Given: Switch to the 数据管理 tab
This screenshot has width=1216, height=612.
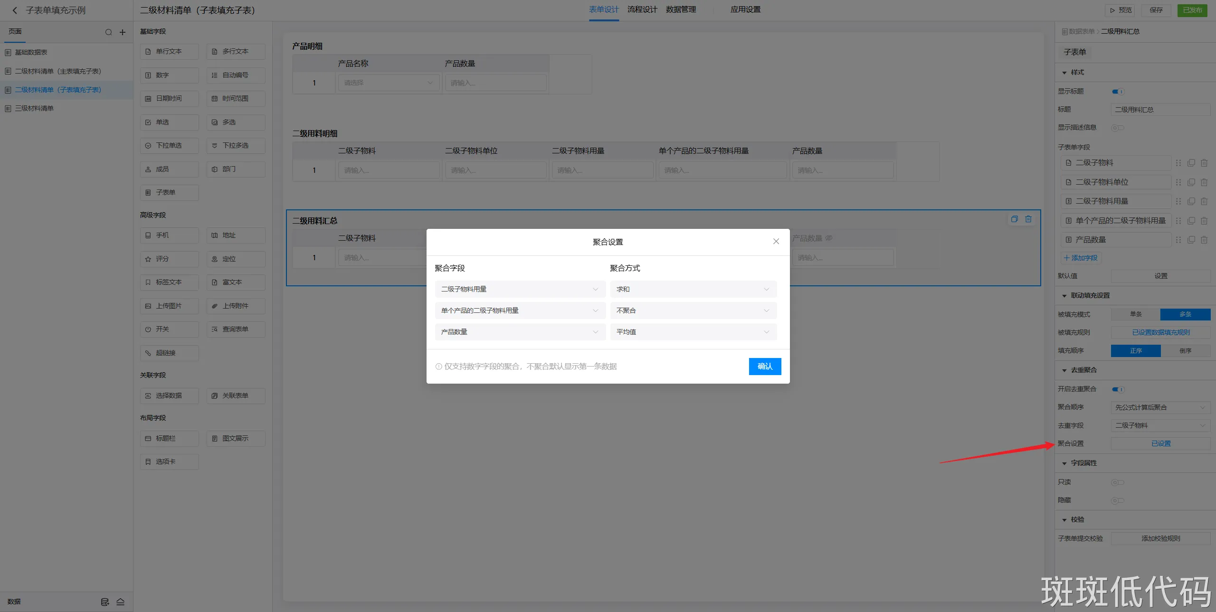Looking at the screenshot, I should point(681,9).
